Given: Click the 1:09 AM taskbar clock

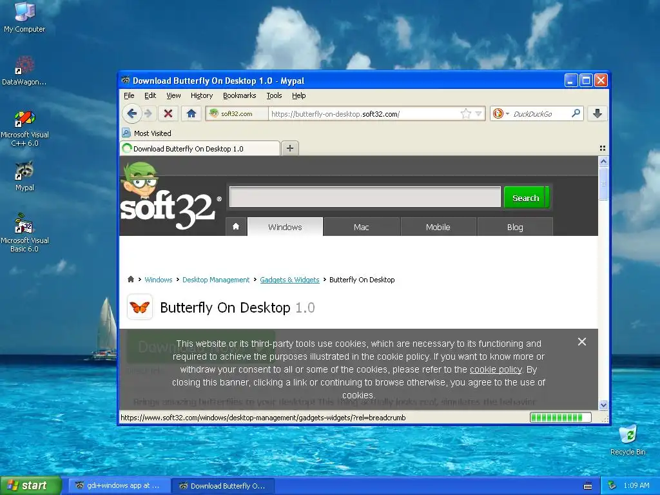Looking at the screenshot, I should click(x=636, y=486).
